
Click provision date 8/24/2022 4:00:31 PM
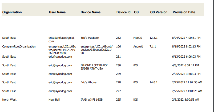point(186,38)
